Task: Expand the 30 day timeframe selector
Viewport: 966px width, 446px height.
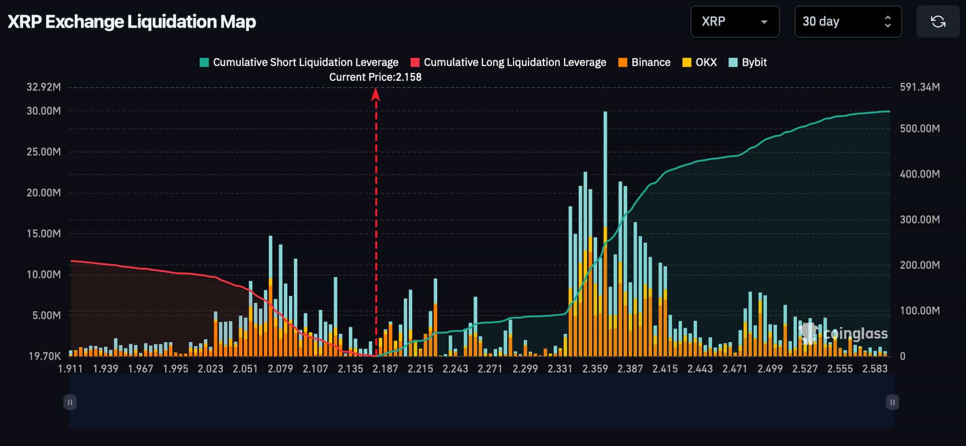Action: coord(848,21)
